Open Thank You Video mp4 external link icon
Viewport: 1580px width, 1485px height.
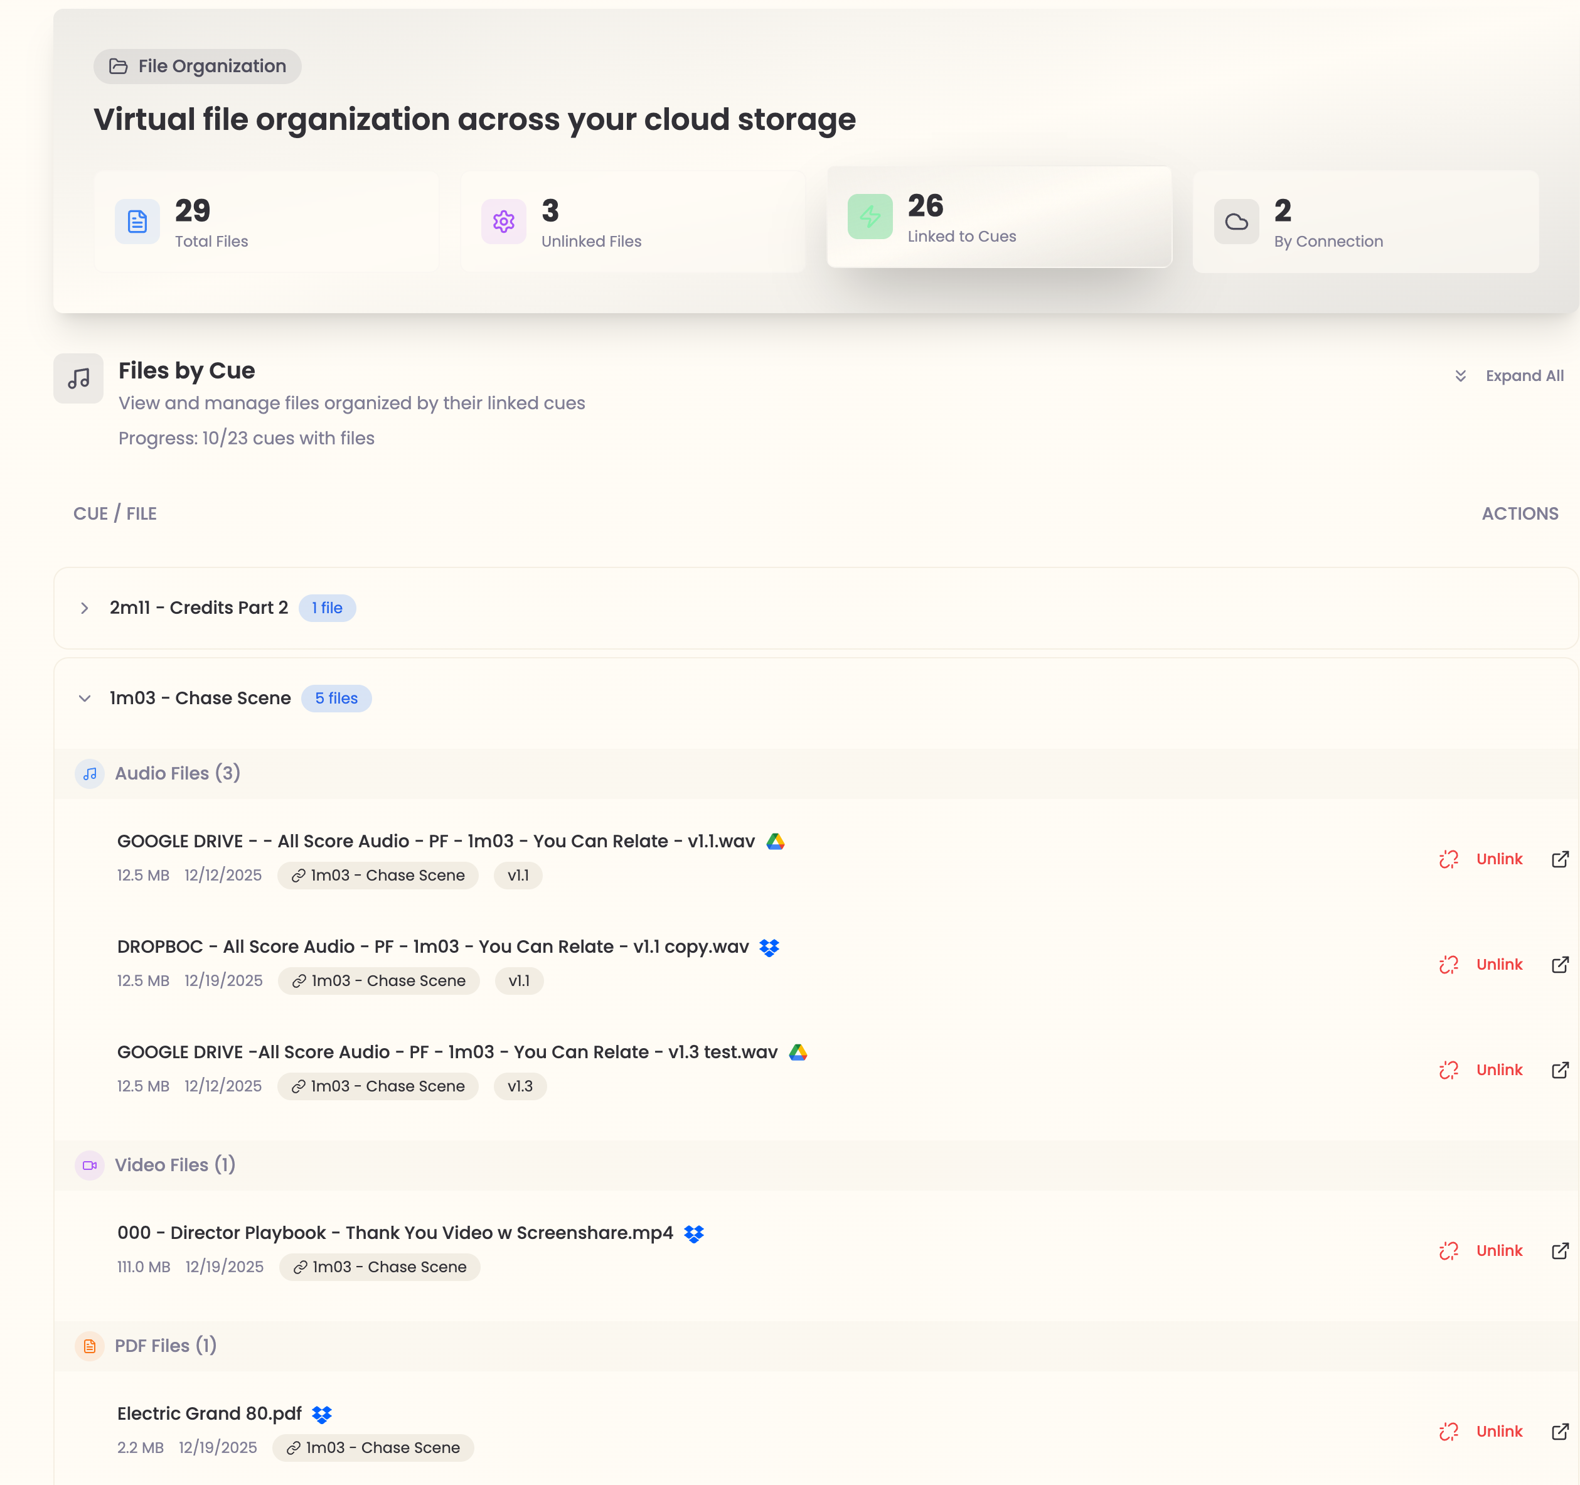click(x=1560, y=1250)
